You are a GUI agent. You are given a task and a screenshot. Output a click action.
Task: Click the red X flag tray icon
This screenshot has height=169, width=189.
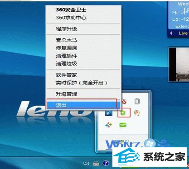(124, 102)
